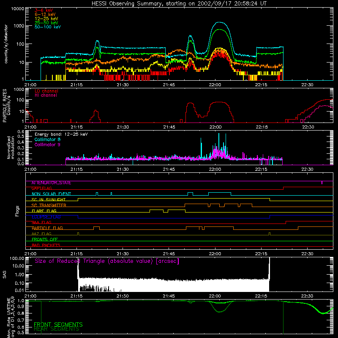The width and height of the screenshot is (338, 338).
Task: Click the "22:30" tick label below the SAS panel
Action: pos(307,296)
